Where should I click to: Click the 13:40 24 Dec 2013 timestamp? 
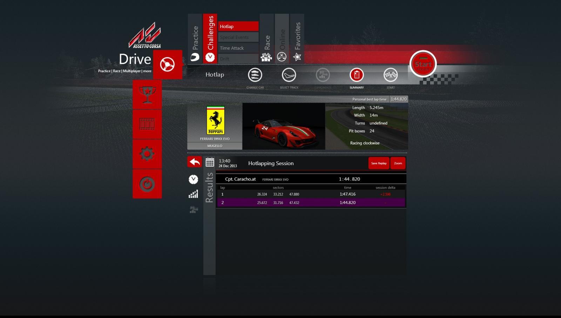tap(228, 163)
